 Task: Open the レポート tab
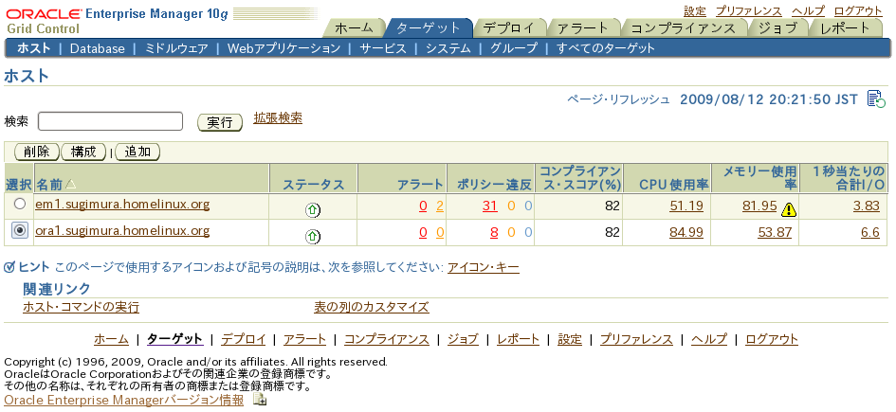(845, 28)
